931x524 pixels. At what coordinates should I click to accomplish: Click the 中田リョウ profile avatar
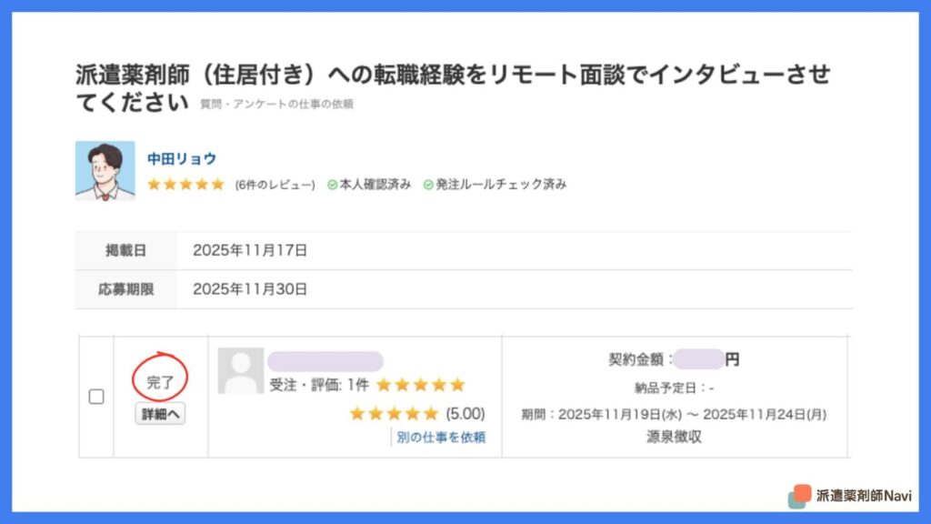coord(105,170)
